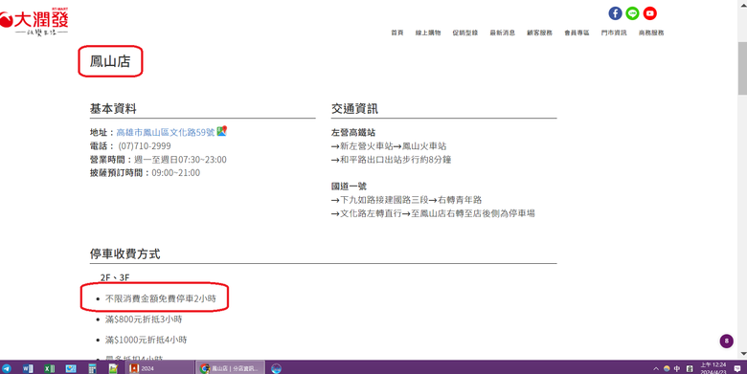
Task: Click the 國道一號 subheading
Action: (x=350, y=187)
